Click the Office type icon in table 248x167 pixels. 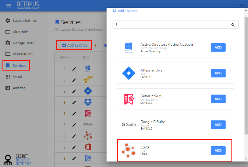(88, 147)
